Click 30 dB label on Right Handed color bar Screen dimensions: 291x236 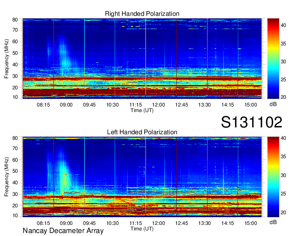click(x=283, y=62)
